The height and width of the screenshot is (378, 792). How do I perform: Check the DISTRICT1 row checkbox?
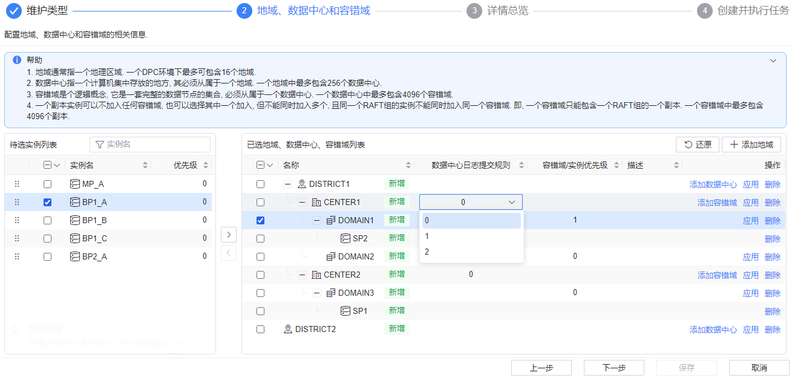click(x=260, y=184)
